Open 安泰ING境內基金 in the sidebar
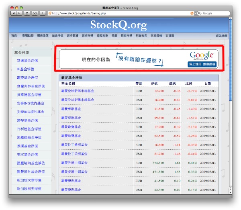Screen dimensions: 241x210 click(x=30, y=103)
